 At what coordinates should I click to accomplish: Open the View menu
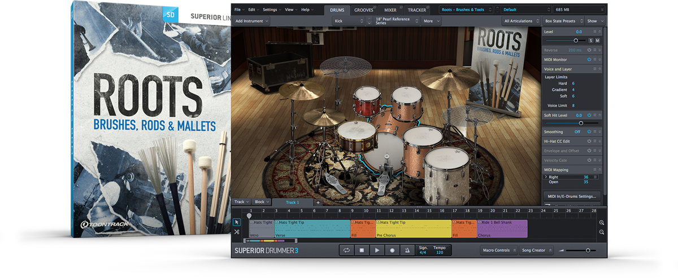pyautogui.click(x=291, y=10)
